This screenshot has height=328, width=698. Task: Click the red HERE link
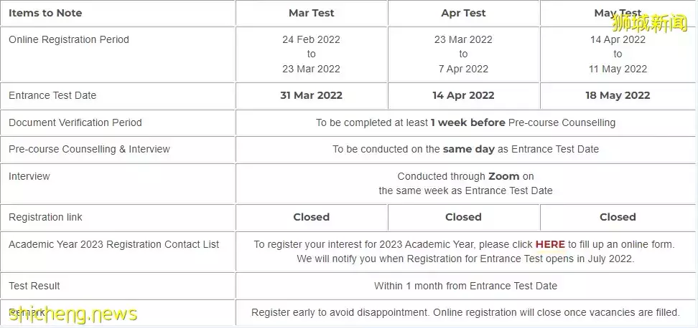pos(550,244)
